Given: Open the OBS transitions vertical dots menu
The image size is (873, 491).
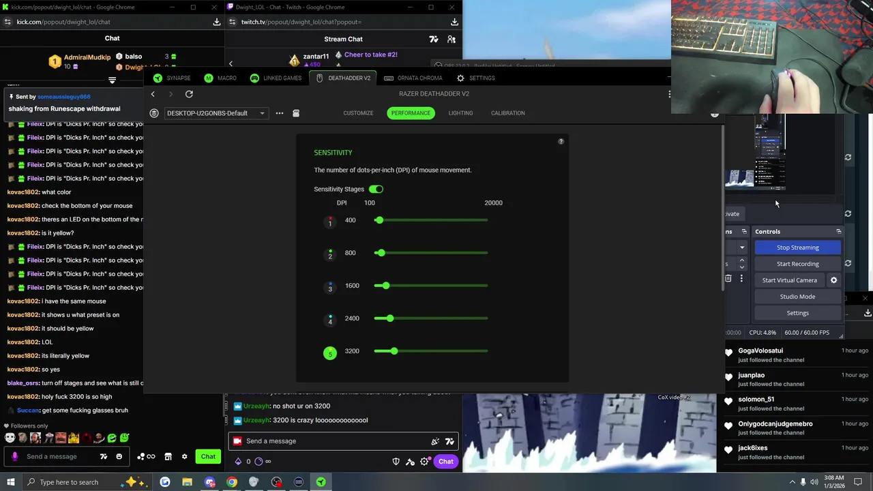Looking at the screenshot, I should pos(741,279).
